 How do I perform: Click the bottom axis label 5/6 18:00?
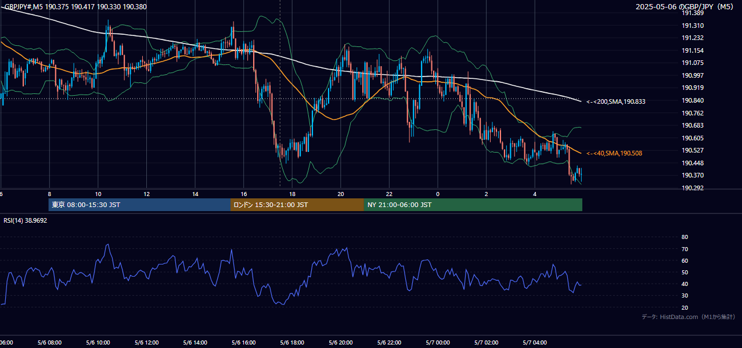pyautogui.click(x=292, y=343)
